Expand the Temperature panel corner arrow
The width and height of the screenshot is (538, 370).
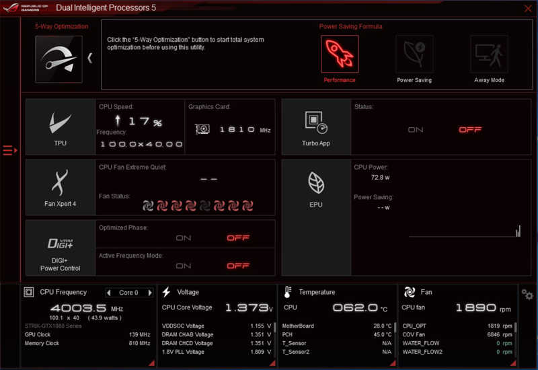tap(393, 363)
